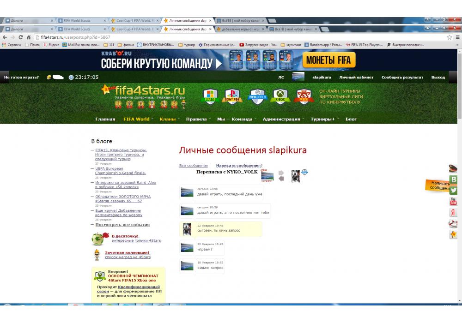Open the Mail.Ru bookmark
This screenshot has width=462, height=323.
[x=81, y=45]
